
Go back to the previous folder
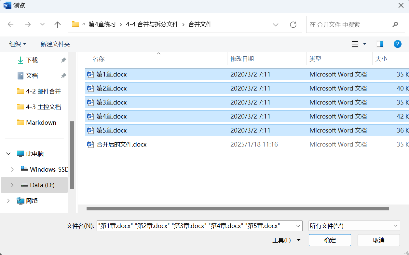pos(11,24)
